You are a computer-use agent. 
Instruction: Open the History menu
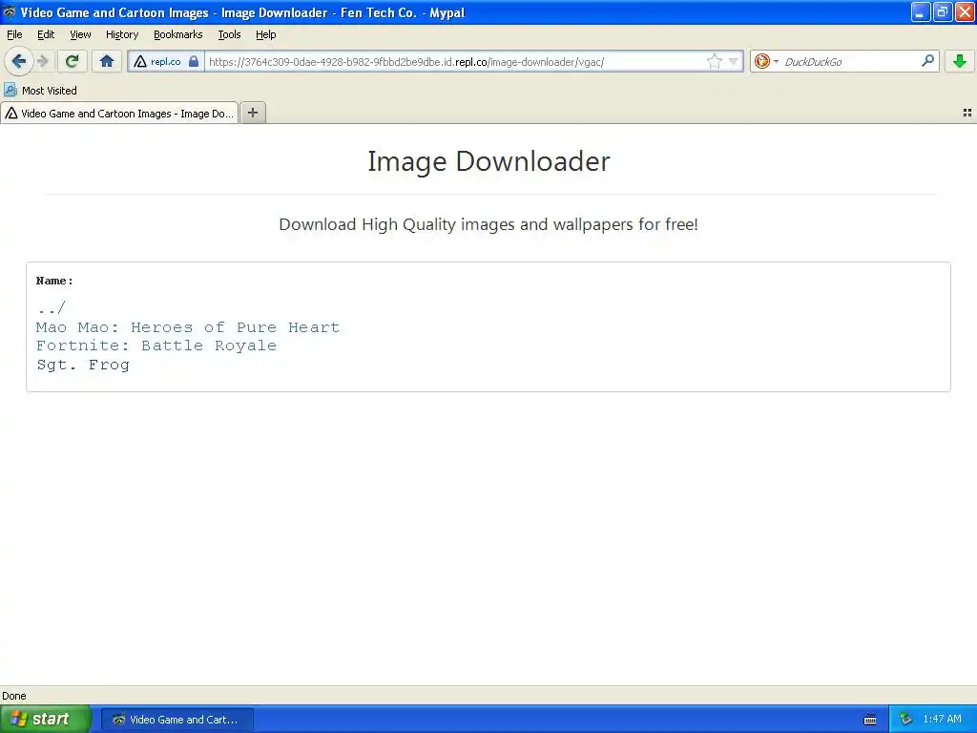click(x=121, y=34)
